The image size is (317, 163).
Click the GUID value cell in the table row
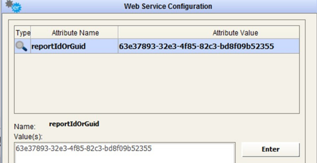[196, 46]
